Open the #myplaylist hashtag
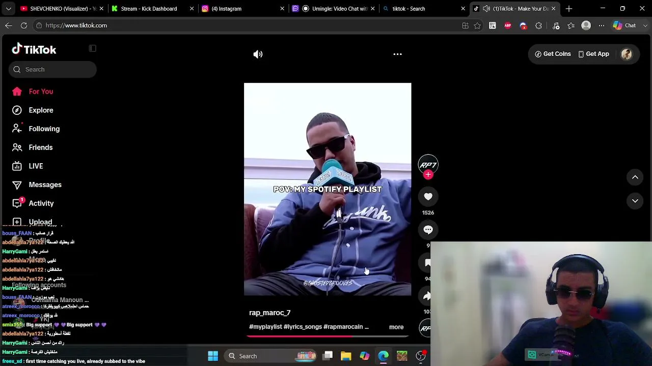 click(265, 327)
